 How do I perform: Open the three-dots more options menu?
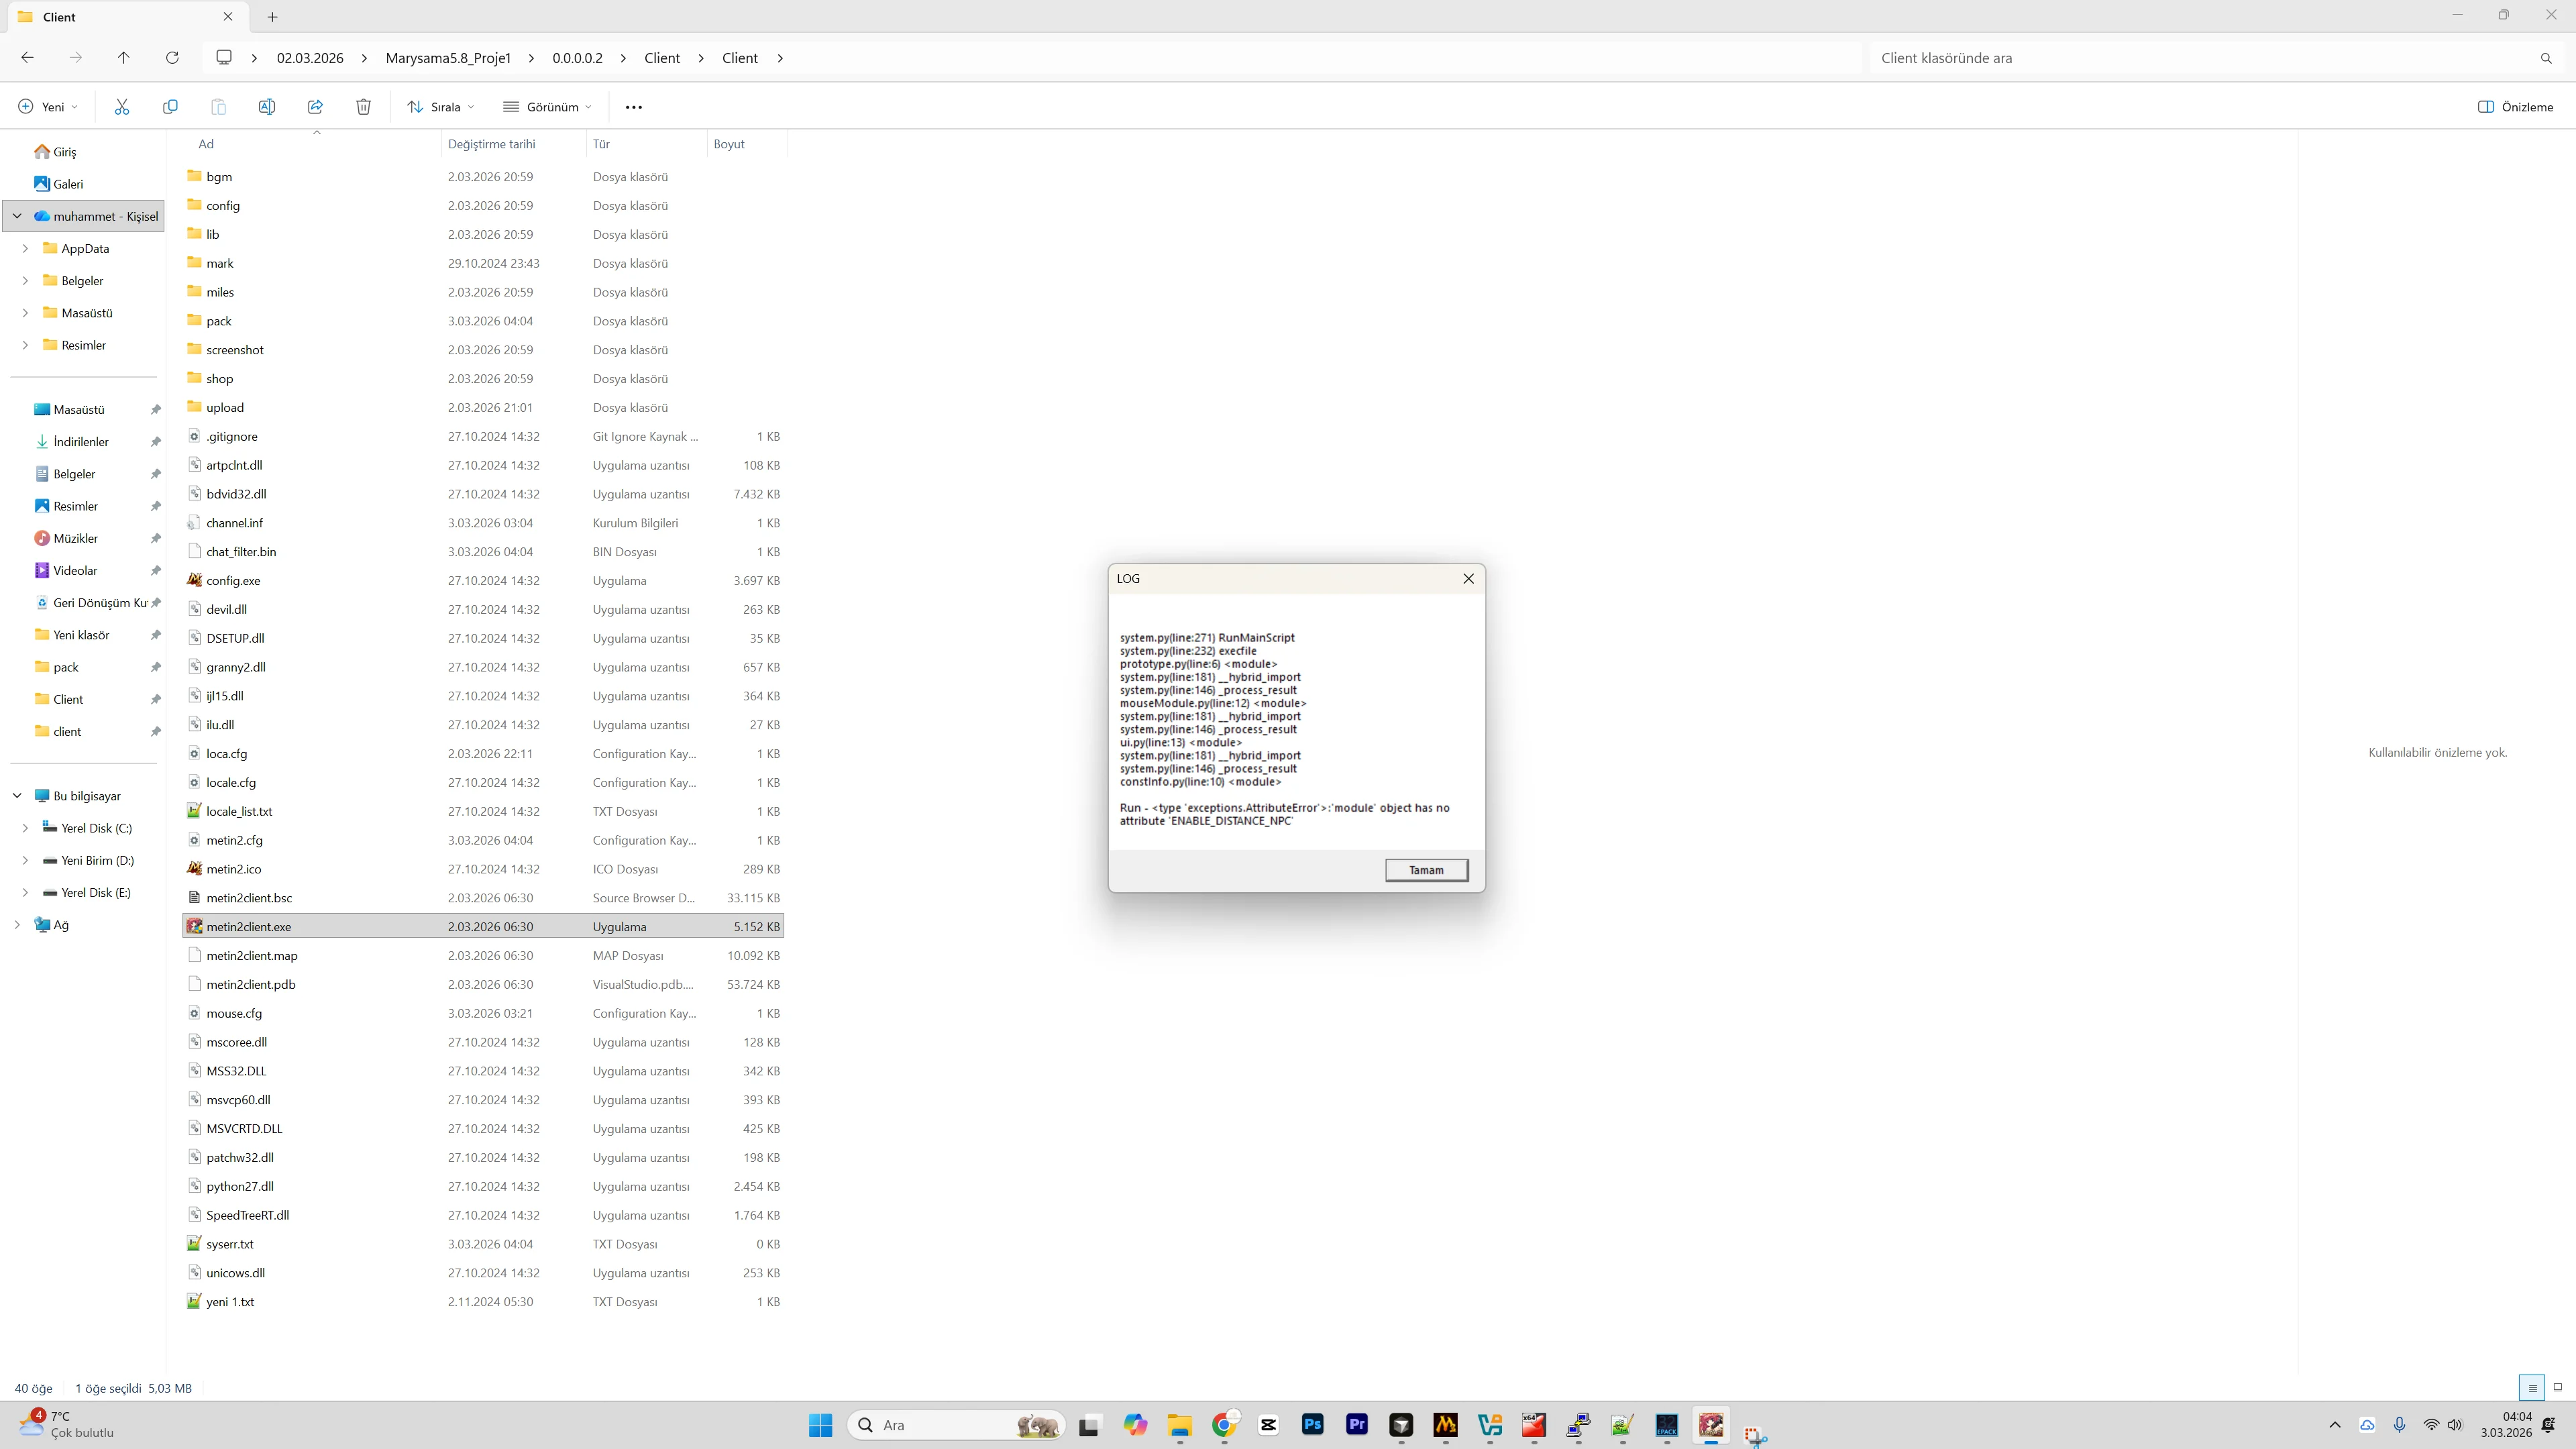pyautogui.click(x=634, y=107)
